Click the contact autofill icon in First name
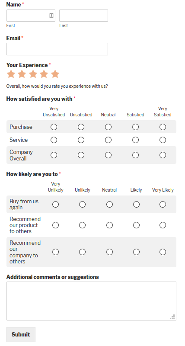Screen dimensions: 185x346 pos(51,16)
